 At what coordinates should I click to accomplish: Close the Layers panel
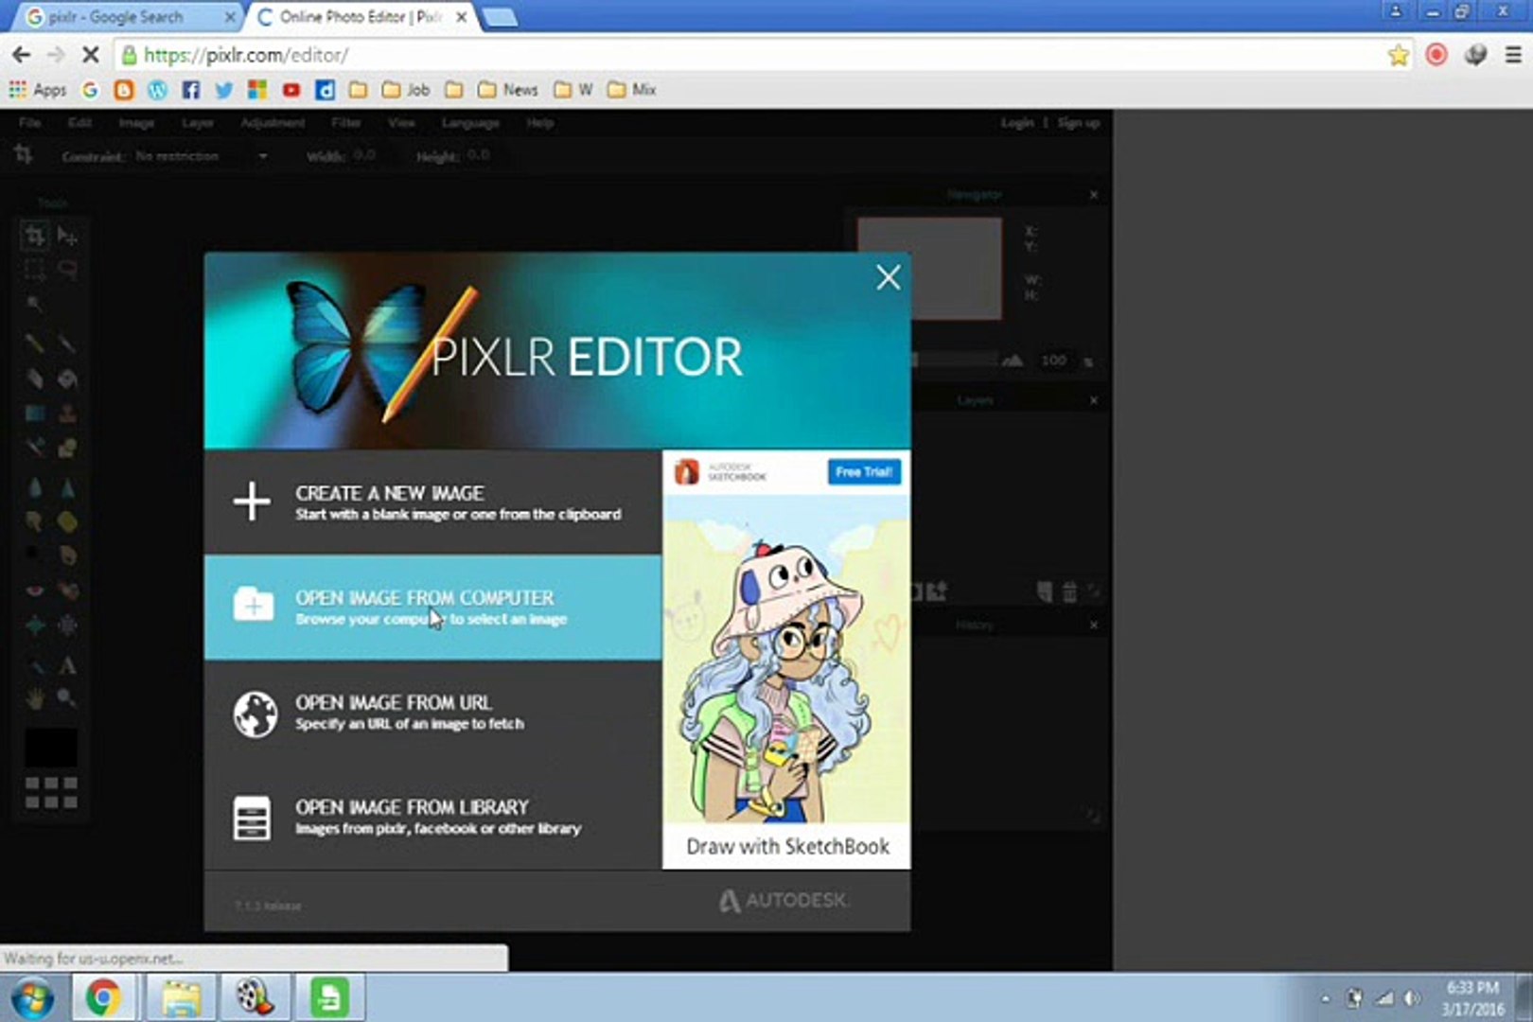1094,400
